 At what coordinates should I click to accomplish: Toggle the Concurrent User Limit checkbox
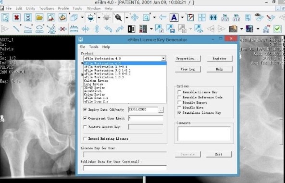coord(85,118)
